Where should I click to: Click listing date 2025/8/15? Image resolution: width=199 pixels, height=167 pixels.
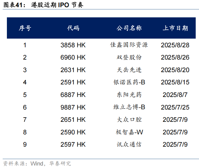[x=175, y=82]
